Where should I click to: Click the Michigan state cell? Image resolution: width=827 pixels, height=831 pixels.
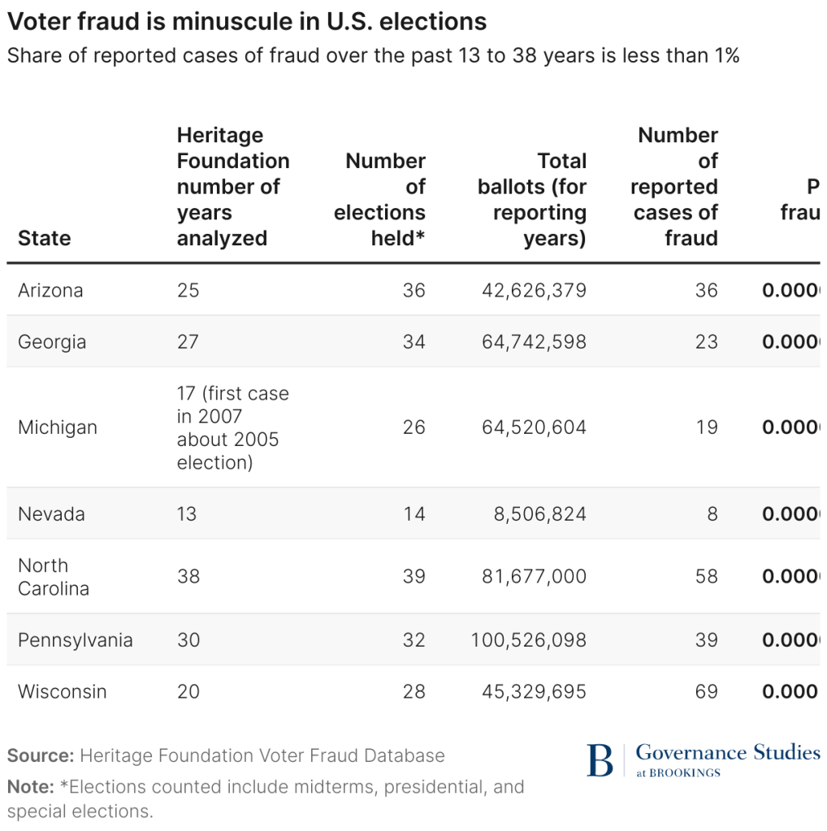(x=58, y=427)
